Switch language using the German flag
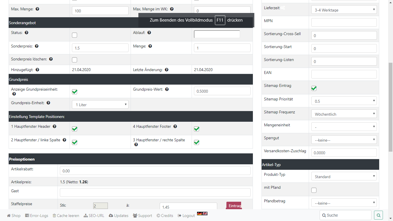Screen dimensions: 393x221 tap(199, 214)
